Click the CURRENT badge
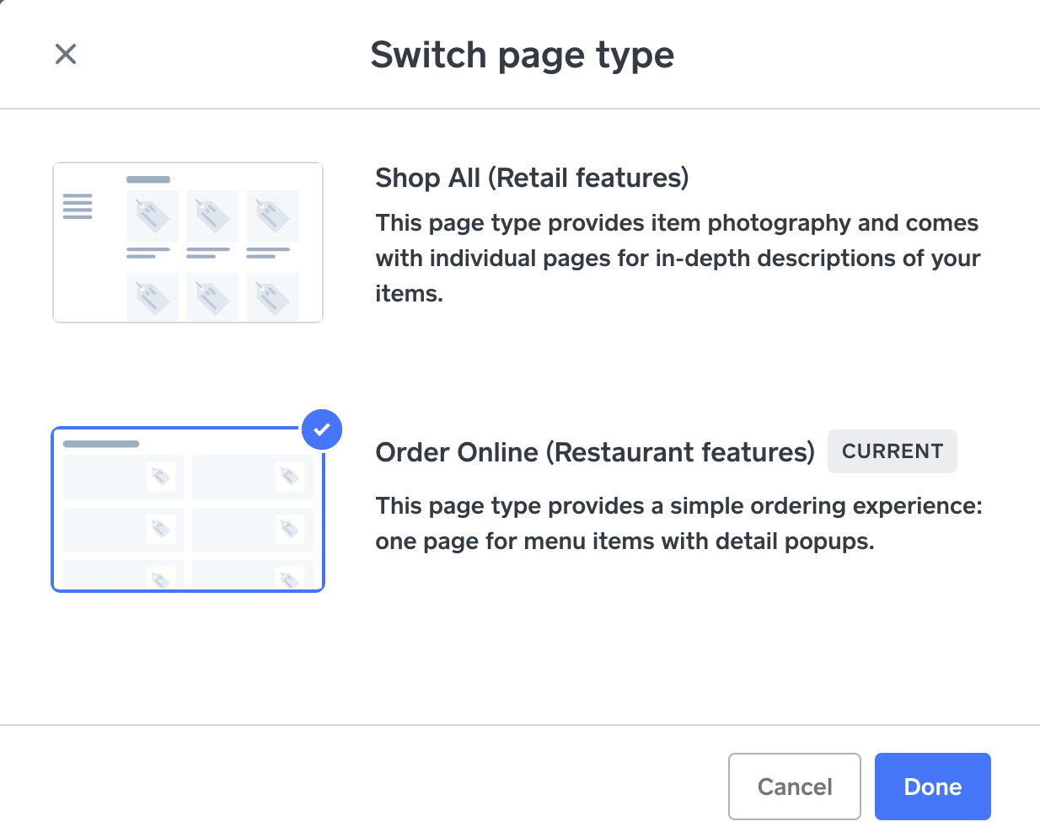 [892, 451]
